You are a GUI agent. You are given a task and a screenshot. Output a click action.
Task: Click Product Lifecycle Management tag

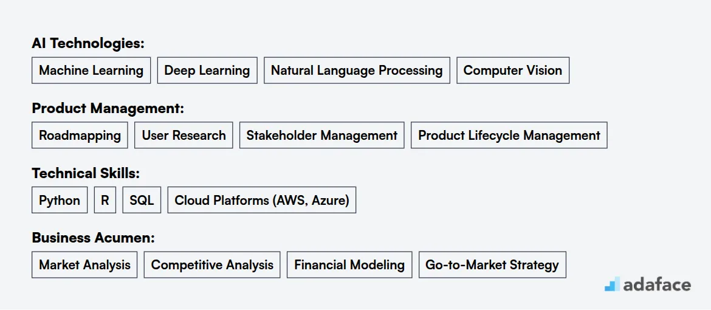point(509,136)
